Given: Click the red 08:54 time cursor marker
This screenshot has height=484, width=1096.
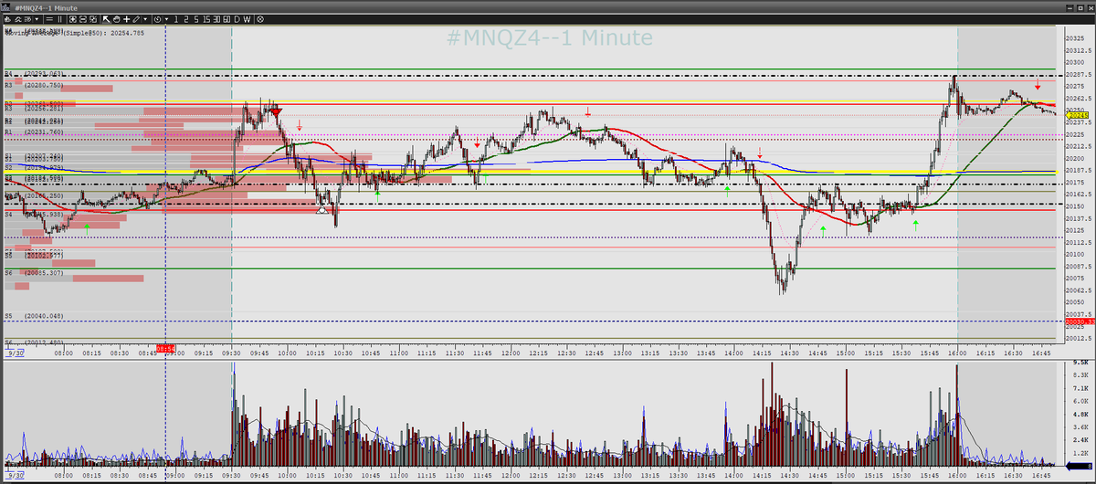Looking at the screenshot, I should click(165, 349).
